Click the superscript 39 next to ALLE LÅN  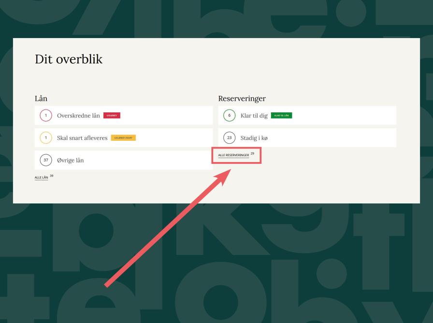52,176
